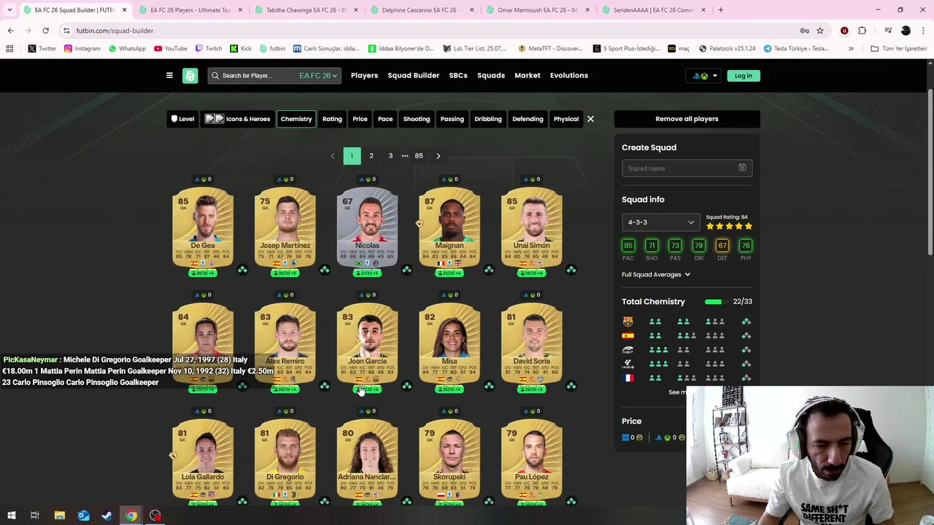Toggle the Shooting sort filter
The width and height of the screenshot is (934, 525).
(417, 119)
